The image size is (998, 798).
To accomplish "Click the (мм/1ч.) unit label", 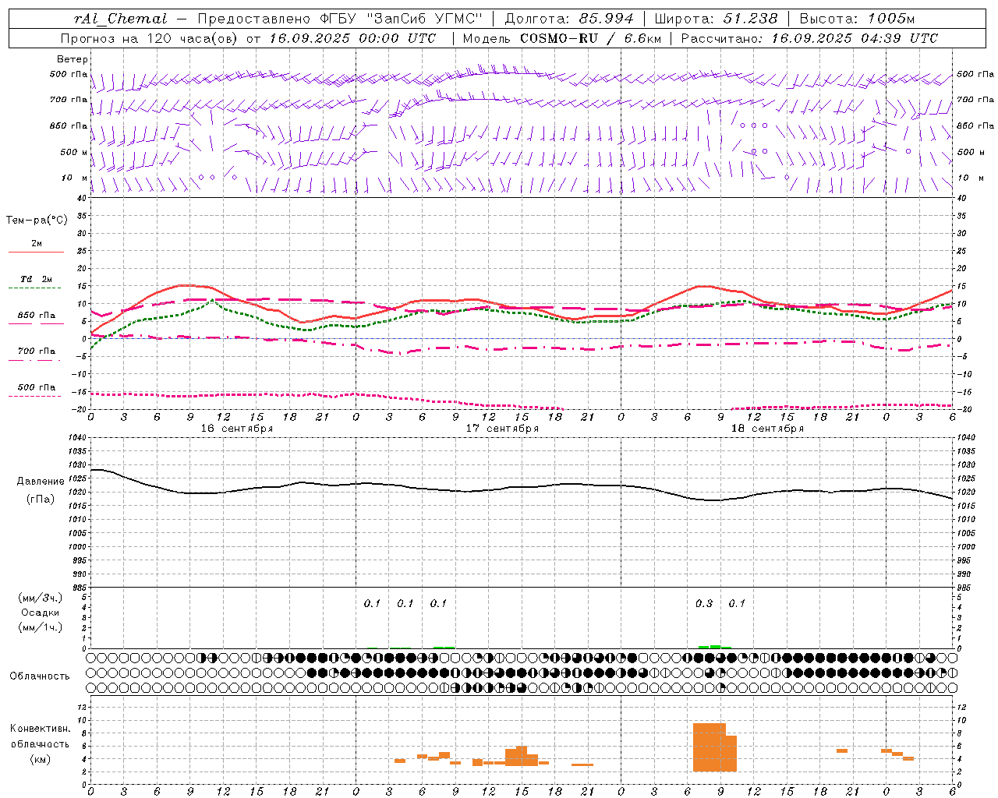I will tap(41, 627).
